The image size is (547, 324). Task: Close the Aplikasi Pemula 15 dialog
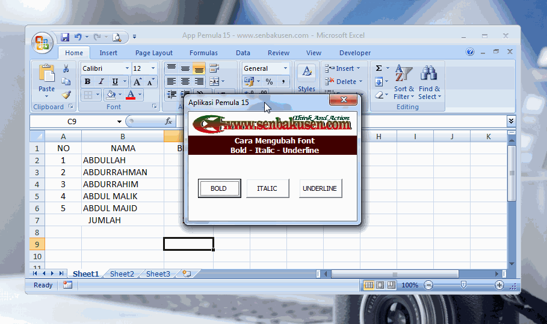343,100
